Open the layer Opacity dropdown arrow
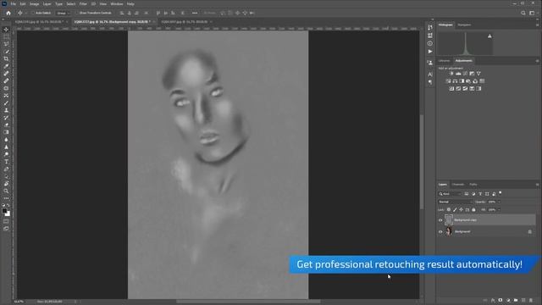Viewport: 542px width, 305px height. tap(499, 202)
